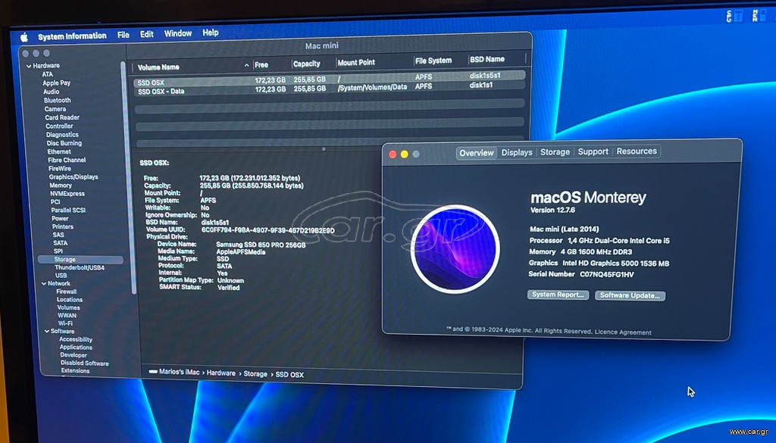
Task: Select Power in the sidebar
Action: point(60,219)
